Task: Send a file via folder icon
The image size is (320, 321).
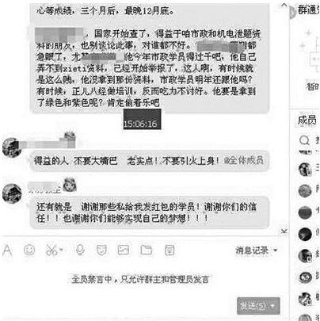Action: [x=147, y=250]
